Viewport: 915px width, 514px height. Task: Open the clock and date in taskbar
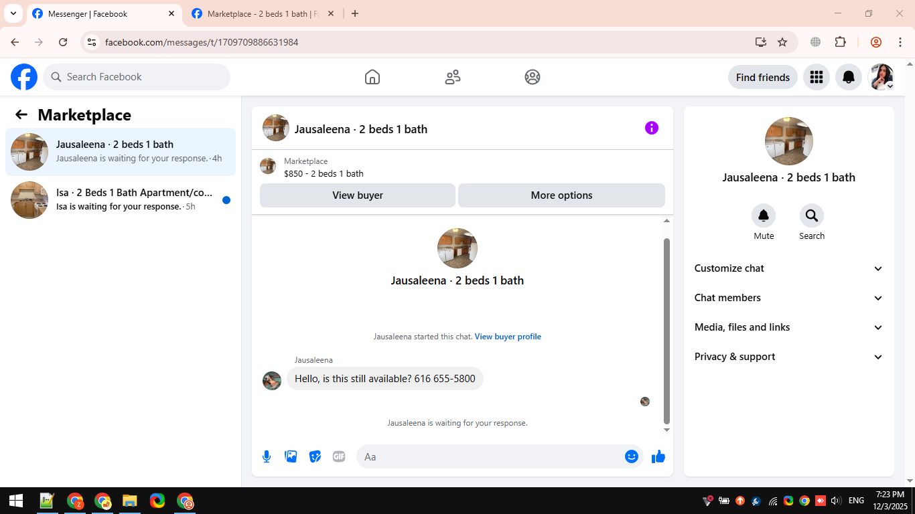click(x=890, y=501)
